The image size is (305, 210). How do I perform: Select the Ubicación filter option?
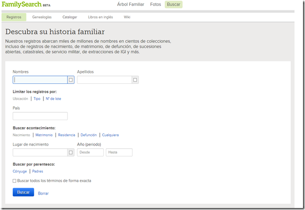point(20,99)
